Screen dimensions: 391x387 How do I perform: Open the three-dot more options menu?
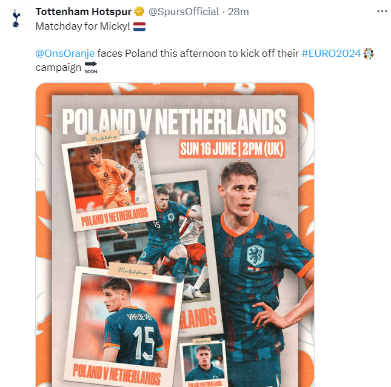point(382,12)
